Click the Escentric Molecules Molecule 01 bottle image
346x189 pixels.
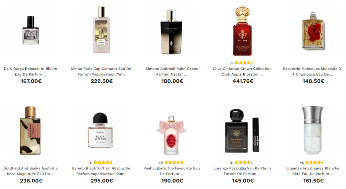pyautogui.click(x=313, y=31)
